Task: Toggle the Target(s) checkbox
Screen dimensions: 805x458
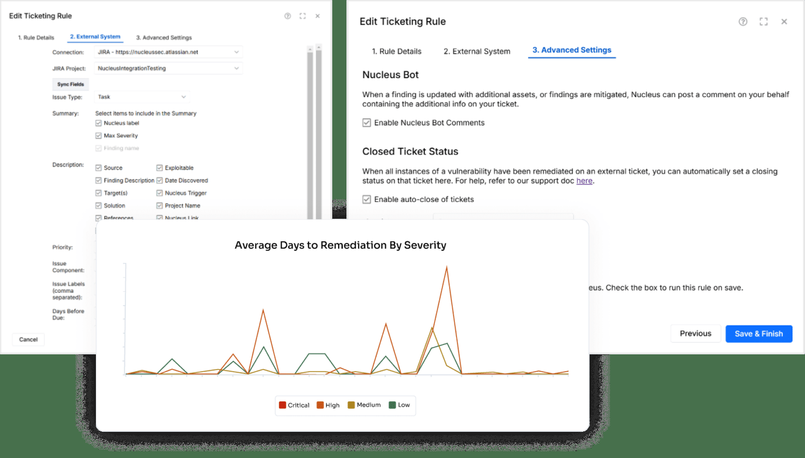Action: click(99, 193)
